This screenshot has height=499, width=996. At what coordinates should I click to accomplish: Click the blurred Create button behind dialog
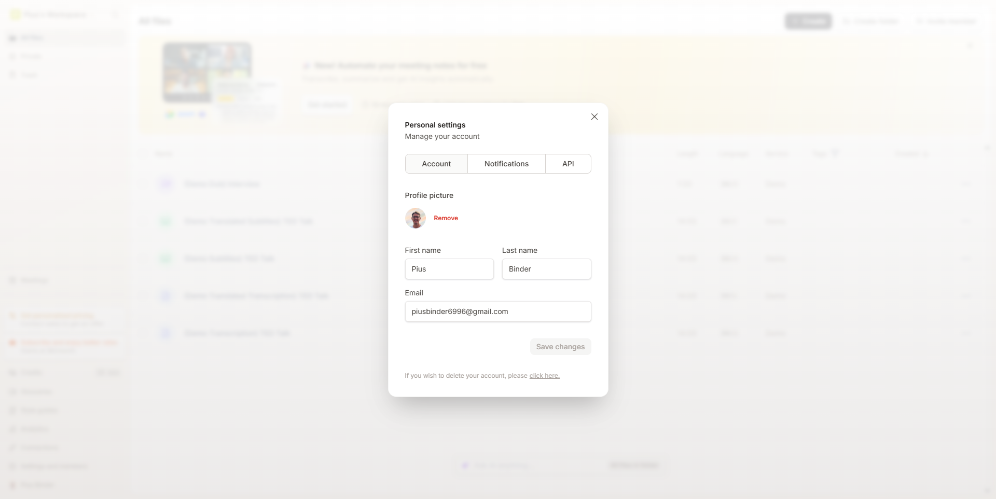click(808, 21)
